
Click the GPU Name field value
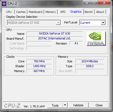(x=55, y=33)
